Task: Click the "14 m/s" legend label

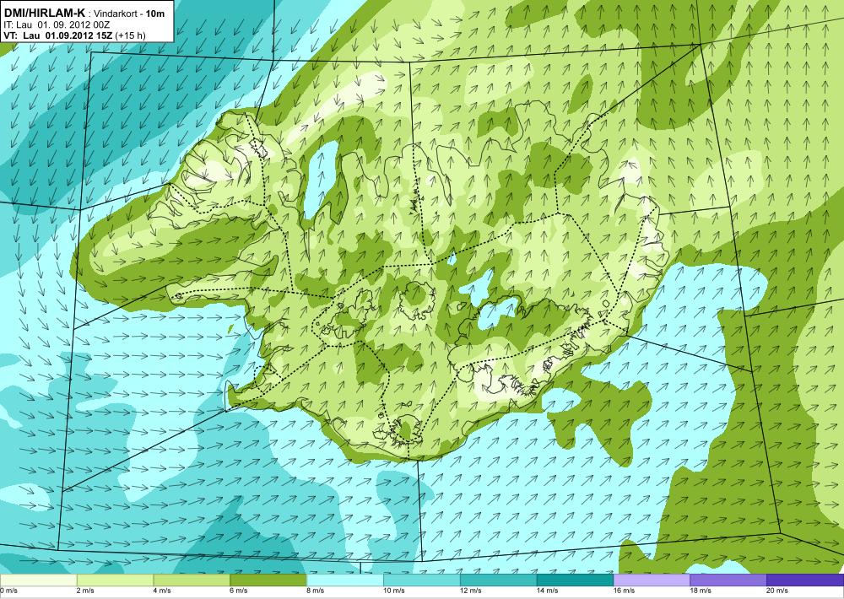Action: click(x=548, y=591)
